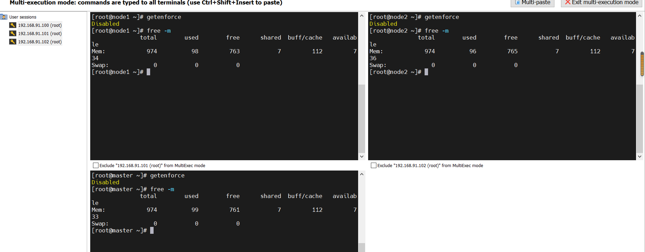
Task: Click "getenforce" command in node2 terminal
Action: click(442, 17)
